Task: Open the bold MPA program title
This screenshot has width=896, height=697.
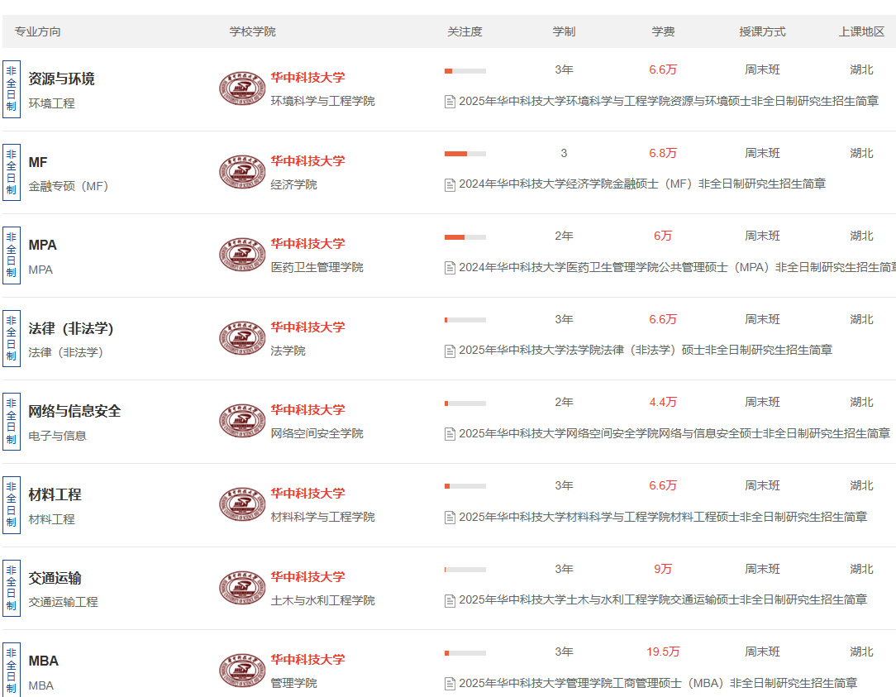Action: point(42,246)
